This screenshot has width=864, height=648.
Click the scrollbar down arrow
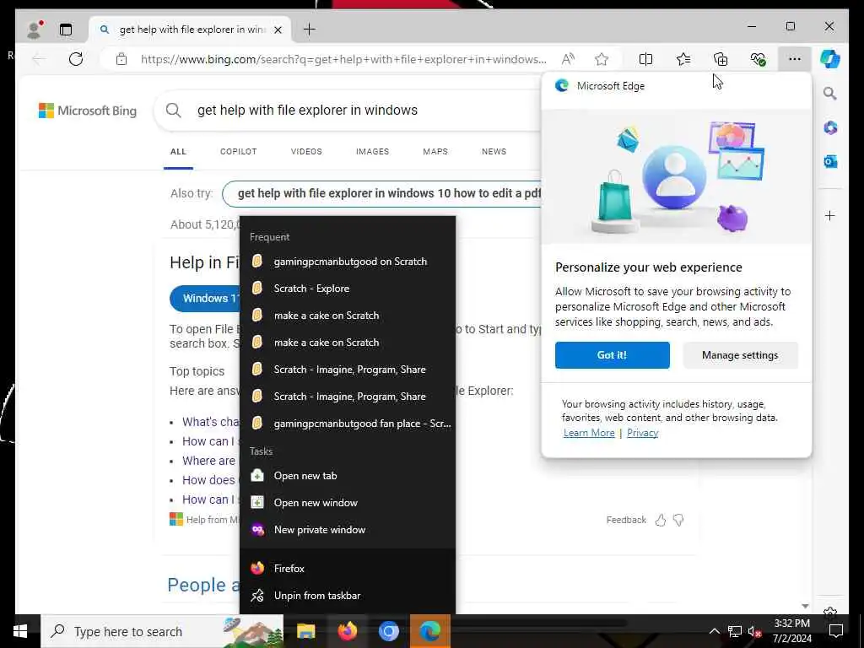[805, 606]
